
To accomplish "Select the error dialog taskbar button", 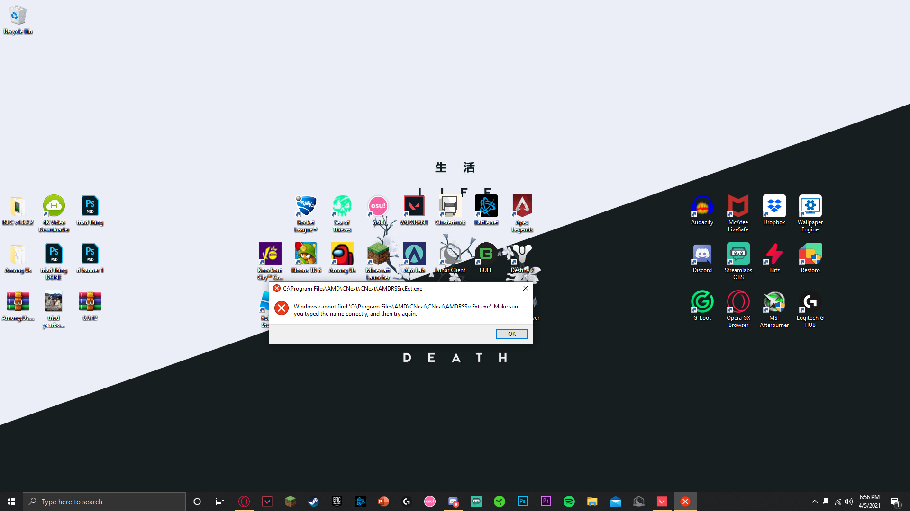I will pos(685,502).
